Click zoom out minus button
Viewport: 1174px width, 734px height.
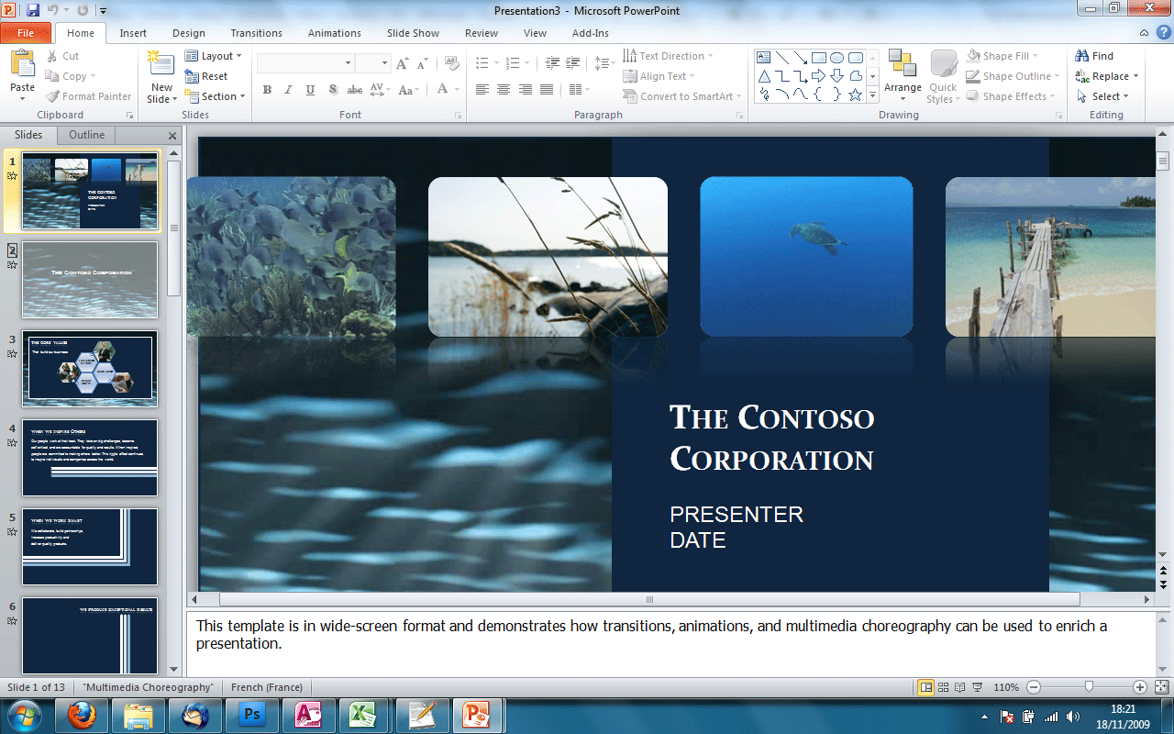pyautogui.click(x=1034, y=687)
